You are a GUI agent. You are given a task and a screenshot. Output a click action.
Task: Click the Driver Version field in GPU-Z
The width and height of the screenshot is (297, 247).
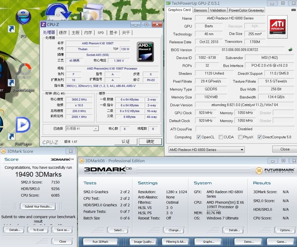pos(244,105)
